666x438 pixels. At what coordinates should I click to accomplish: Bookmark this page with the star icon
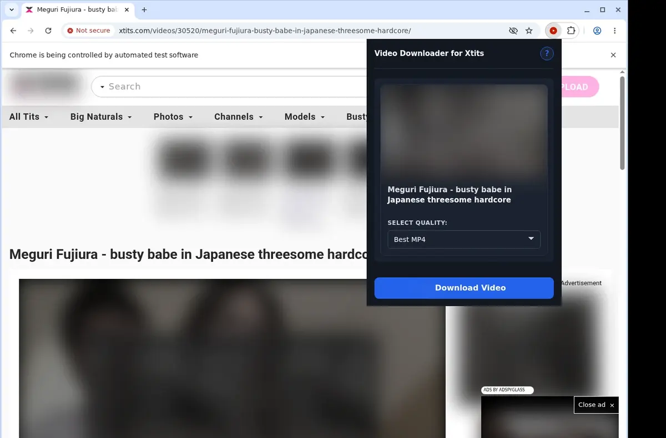pos(529,30)
